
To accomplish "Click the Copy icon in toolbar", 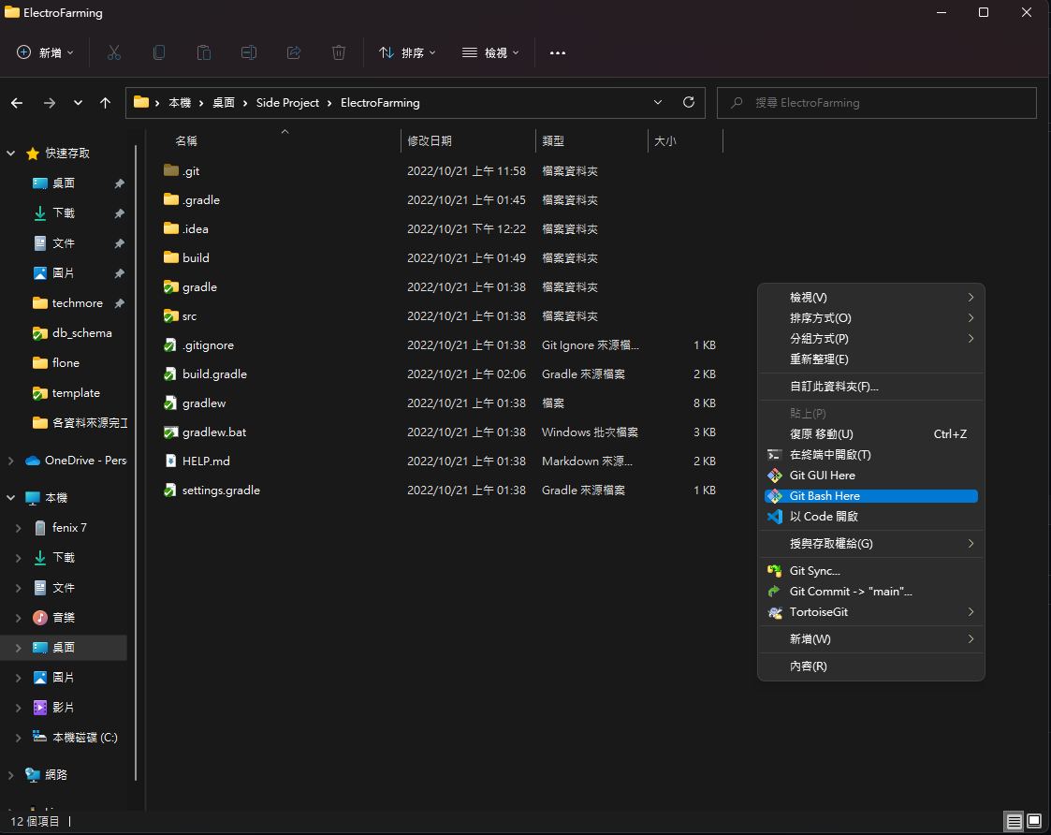I will [159, 52].
